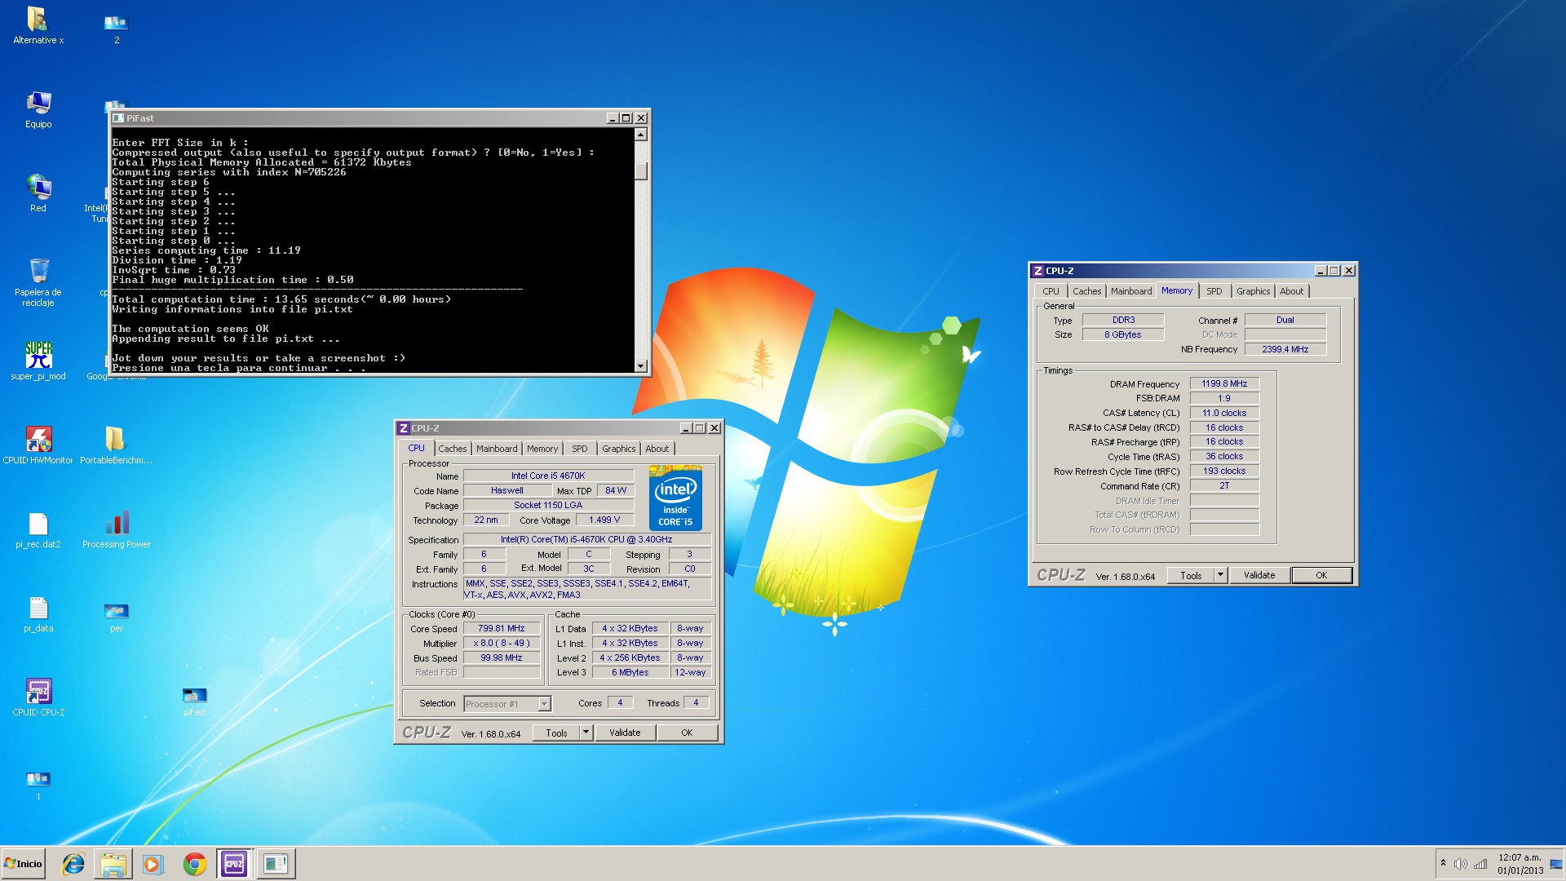1566x881 pixels.
Task: Switch to CPU-Z taskbar button
Action: click(x=235, y=864)
